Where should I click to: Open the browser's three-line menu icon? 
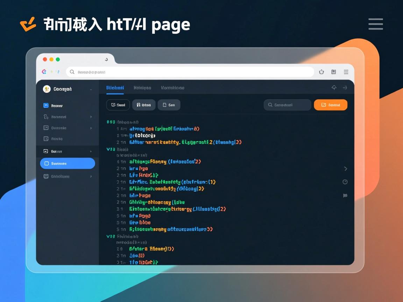point(346,72)
